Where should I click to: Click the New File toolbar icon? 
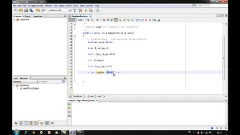pyautogui.click(x=16, y=10)
